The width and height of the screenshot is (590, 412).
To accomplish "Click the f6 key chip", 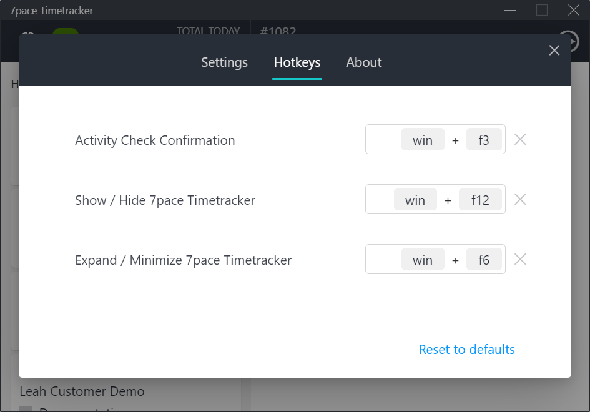I will coord(484,259).
